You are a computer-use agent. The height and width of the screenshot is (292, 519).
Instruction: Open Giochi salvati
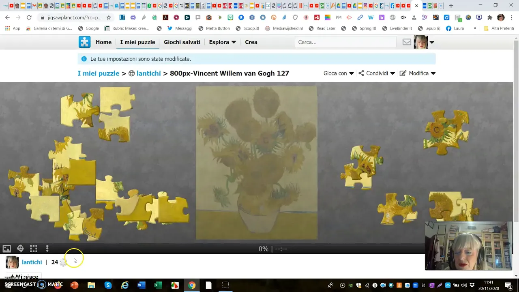point(182,42)
